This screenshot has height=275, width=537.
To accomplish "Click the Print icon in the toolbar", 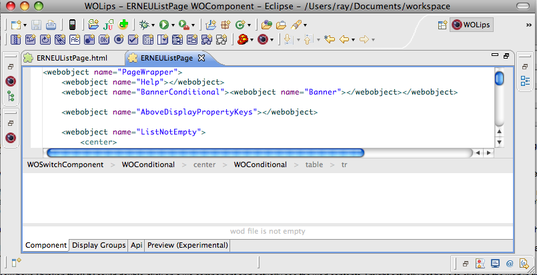I will (51, 25).
